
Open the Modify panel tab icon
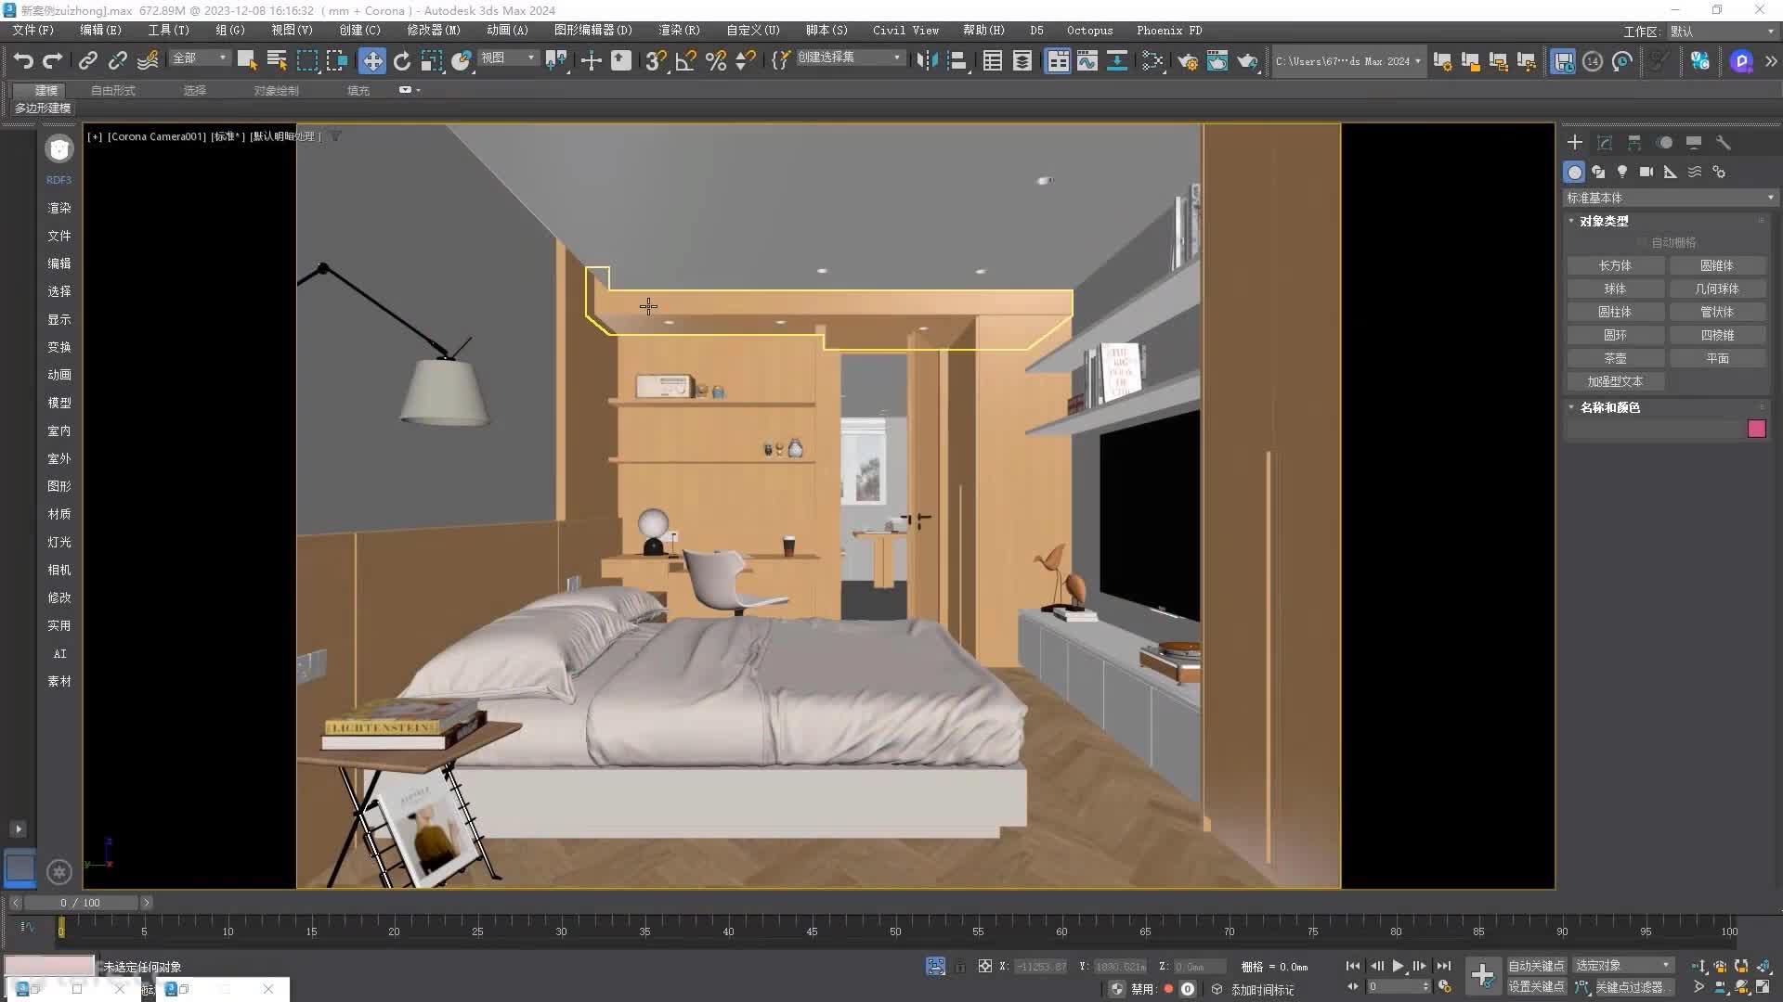pyautogui.click(x=1605, y=143)
